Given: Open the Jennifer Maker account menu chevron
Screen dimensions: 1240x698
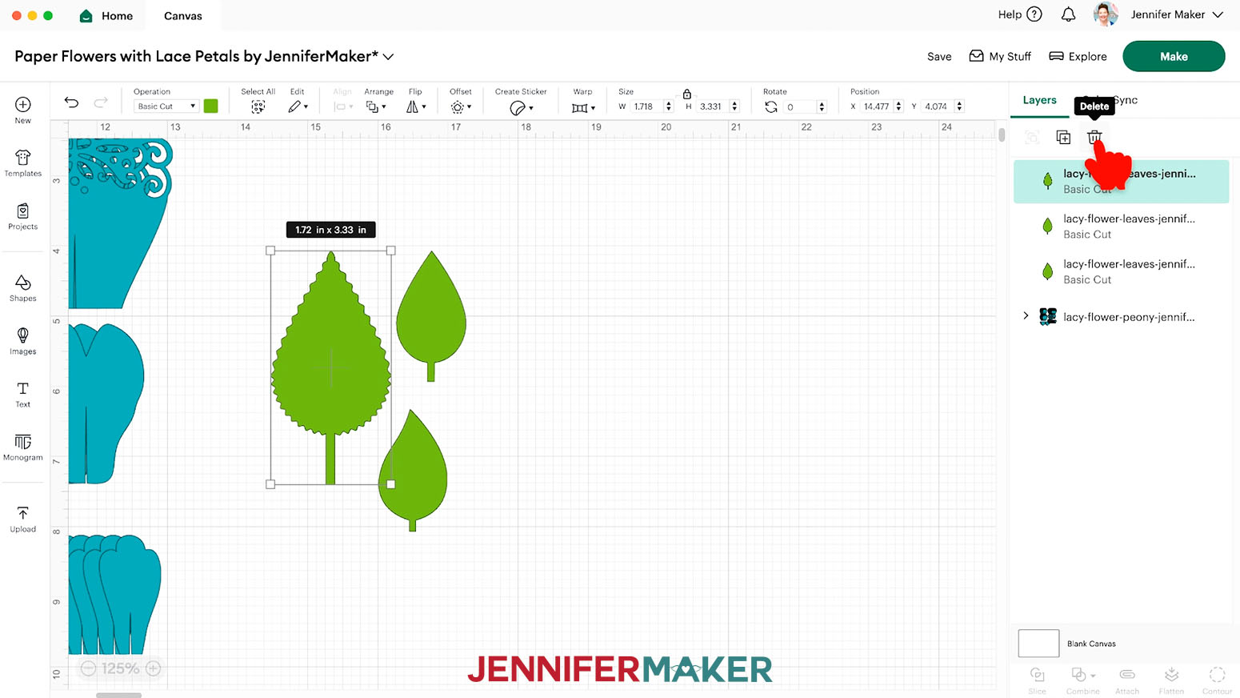Looking at the screenshot, I should 1218,14.
